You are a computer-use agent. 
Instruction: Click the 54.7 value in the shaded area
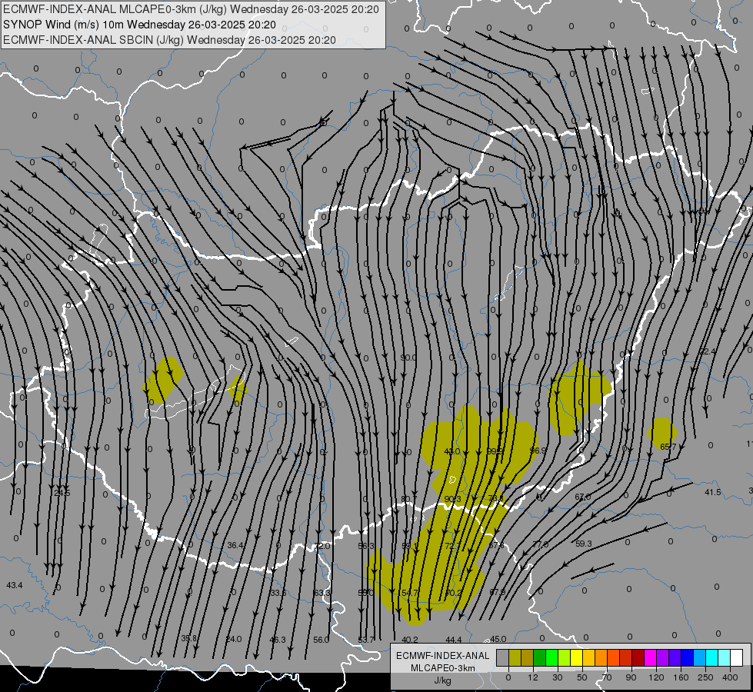tap(409, 593)
